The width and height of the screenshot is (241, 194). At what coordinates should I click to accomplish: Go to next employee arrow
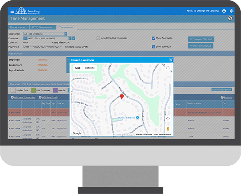pyautogui.click(x=74, y=38)
